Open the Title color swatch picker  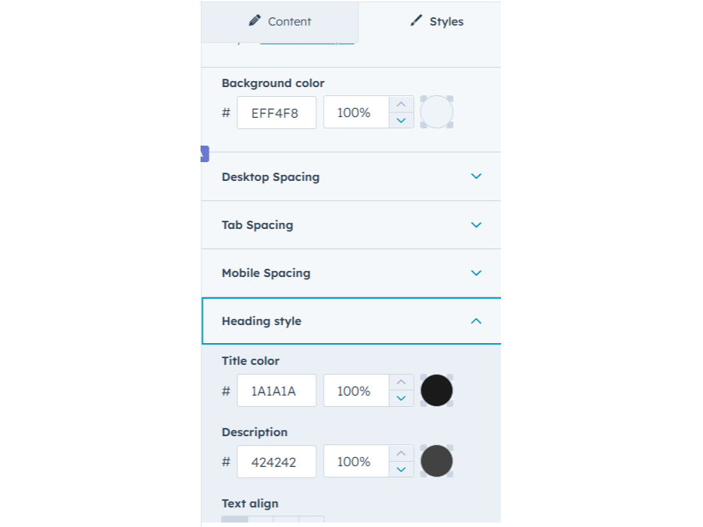(x=436, y=390)
